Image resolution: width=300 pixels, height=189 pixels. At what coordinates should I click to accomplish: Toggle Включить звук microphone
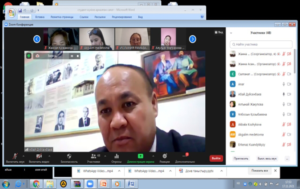tap(15, 156)
